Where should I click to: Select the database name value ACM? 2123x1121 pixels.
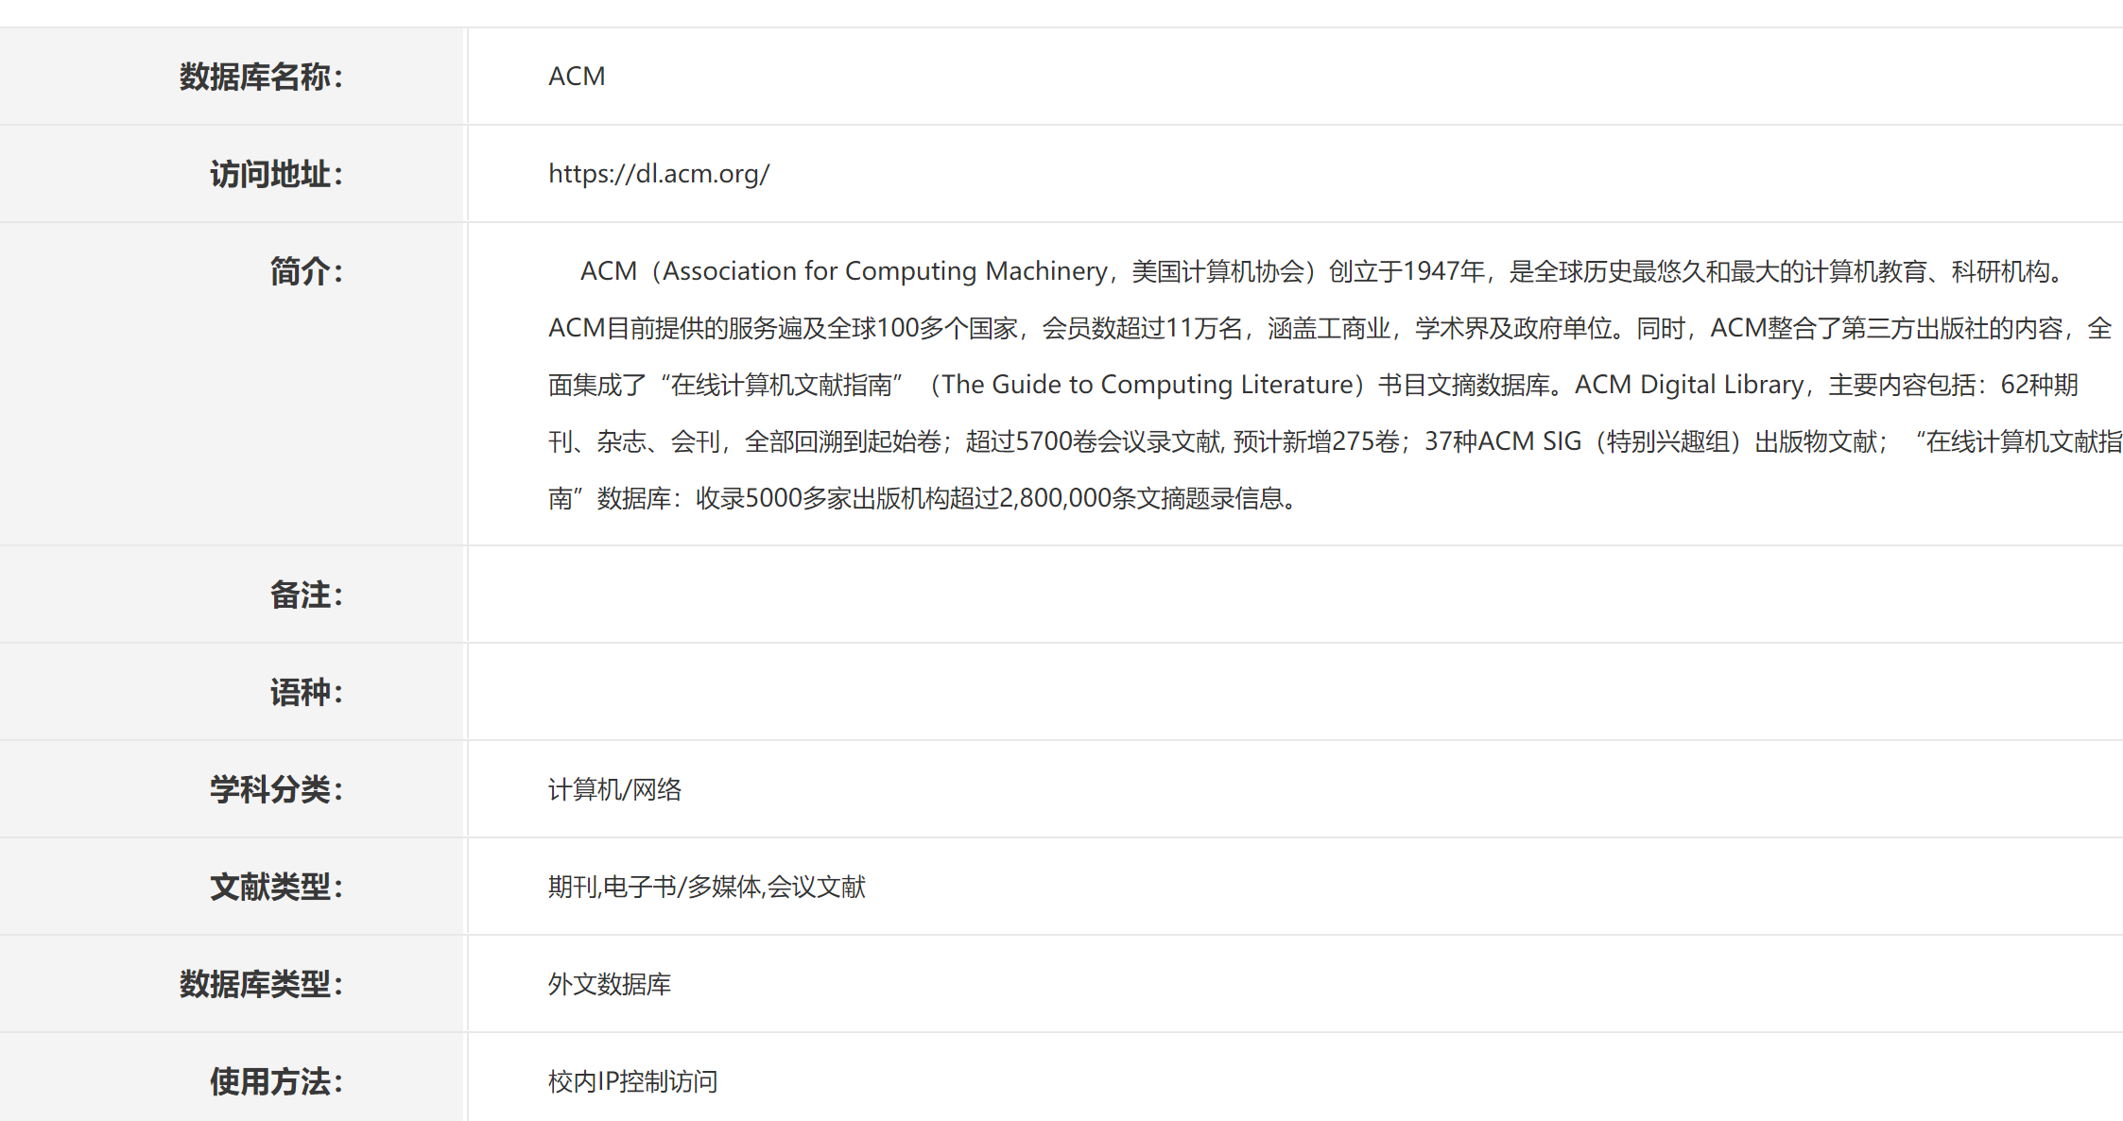[x=577, y=77]
